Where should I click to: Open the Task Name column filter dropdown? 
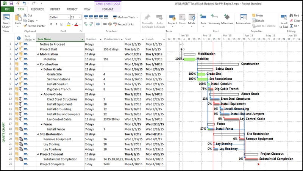82,39
